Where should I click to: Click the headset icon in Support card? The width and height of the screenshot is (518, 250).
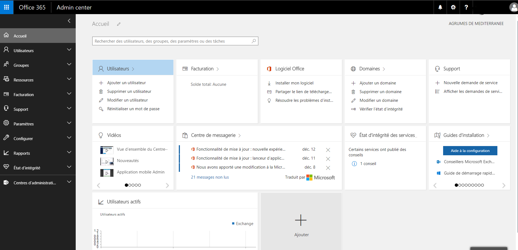(x=437, y=69)
